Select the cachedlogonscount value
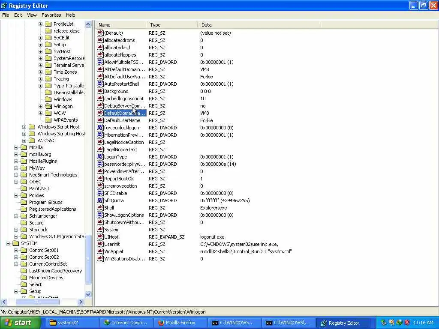 pyautogui.click(x=124, y=99)
